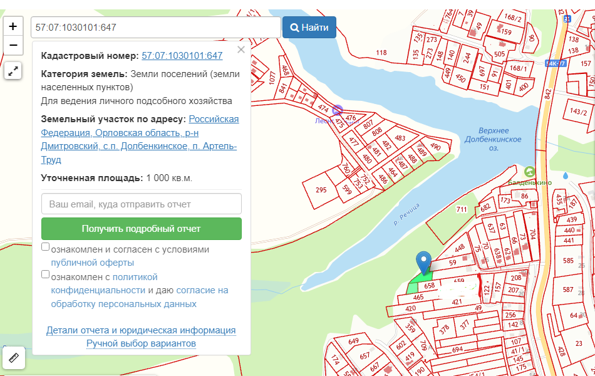Select parcel 465 on the map
The width and height of the screenshot is (595, 376).
418,298
